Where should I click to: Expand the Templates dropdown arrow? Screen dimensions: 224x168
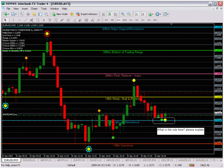point(168,14)
